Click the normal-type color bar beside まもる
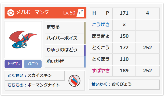The width and height of the screenshot is (165, 98). (85, 27)
